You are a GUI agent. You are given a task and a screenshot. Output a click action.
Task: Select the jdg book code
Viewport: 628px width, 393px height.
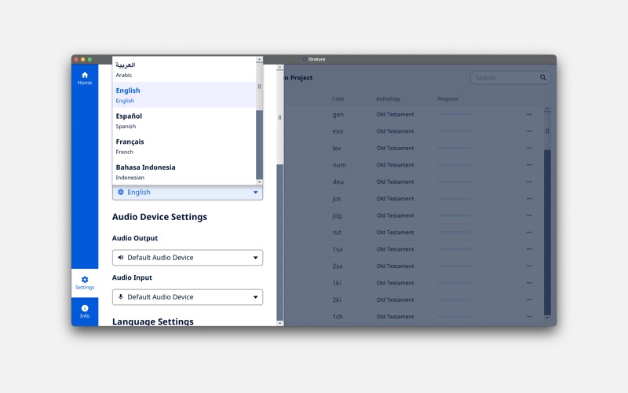pos(337,215)
